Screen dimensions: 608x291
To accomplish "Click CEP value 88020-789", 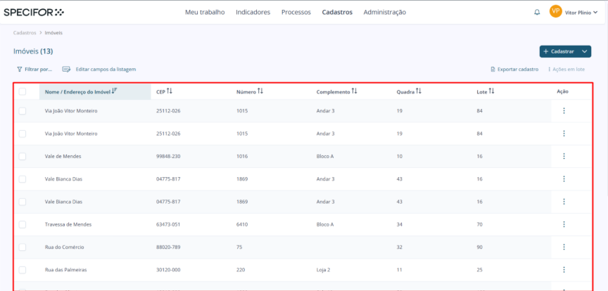I will pyautogui.click(x=168, y=247).
